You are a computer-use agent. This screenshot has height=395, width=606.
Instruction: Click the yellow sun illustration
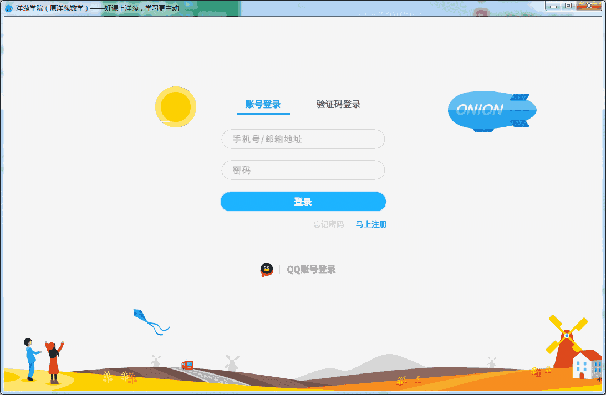(x=176, y=107)
